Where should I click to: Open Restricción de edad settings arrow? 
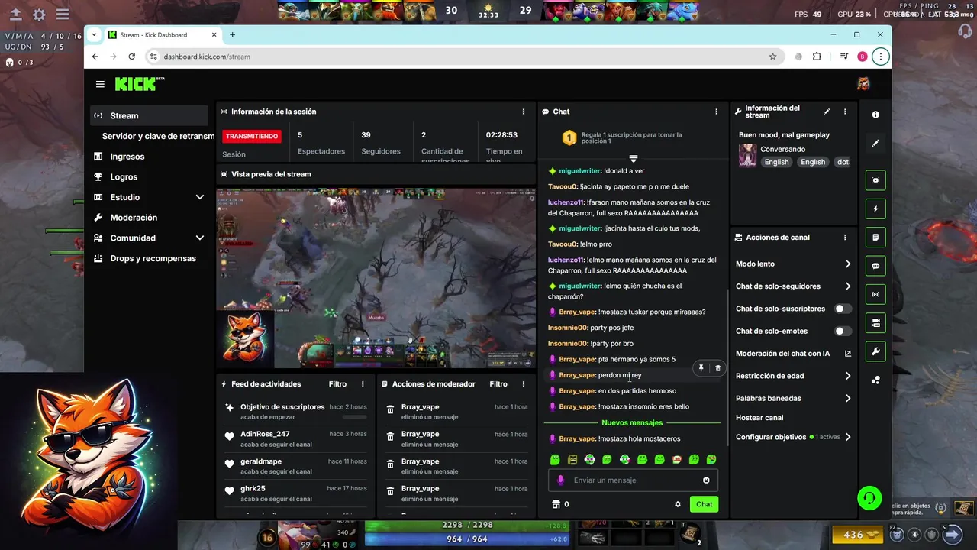[x=847, y=376]
